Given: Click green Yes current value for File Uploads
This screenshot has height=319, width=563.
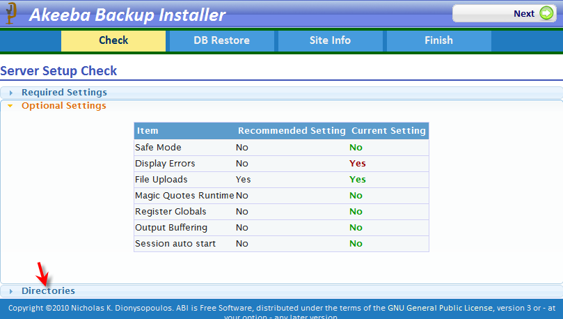Looking at the screenshot, I should coord(358,180).
